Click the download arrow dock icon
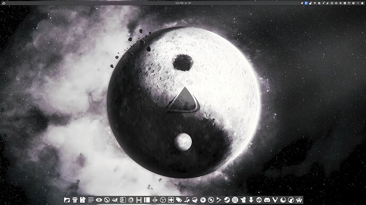The image size is (366, 205). [x=251, y=200]
